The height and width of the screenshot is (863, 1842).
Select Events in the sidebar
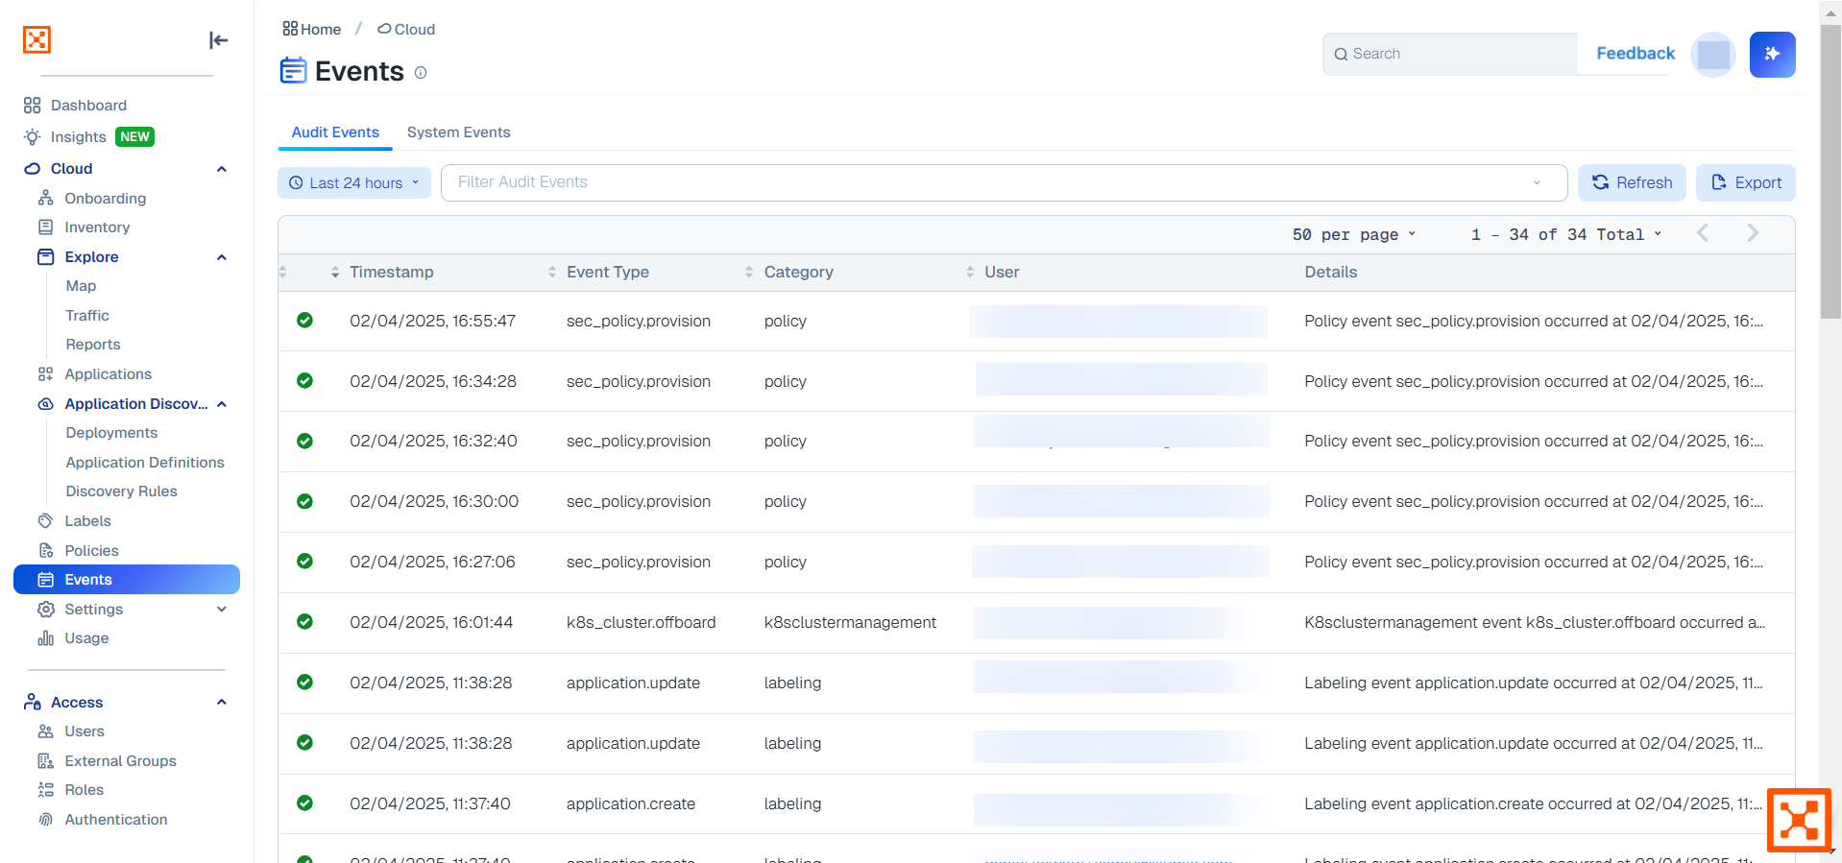coord(127,580)
